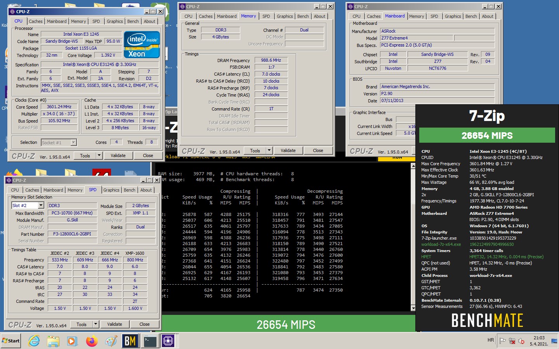Viewport: 559px width, 349px height.
Task: Click the workload-7z-x64.exe file integrity entry
Action: tap(441, 244)
